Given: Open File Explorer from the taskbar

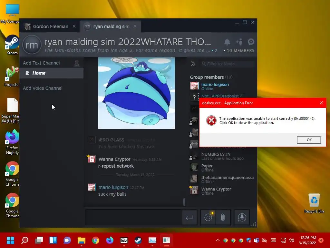Looking at the screenshot, I should point(82,240).
